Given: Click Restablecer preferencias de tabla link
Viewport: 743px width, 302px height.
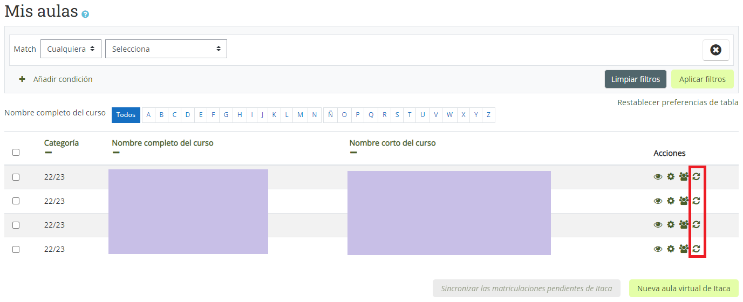Looking at the screenshot, I should (x=678, y=102).
